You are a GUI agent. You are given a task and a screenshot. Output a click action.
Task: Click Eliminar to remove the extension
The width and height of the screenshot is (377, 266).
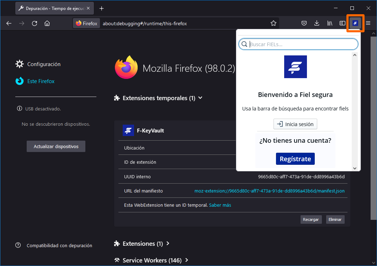click(x=335, y=219)
